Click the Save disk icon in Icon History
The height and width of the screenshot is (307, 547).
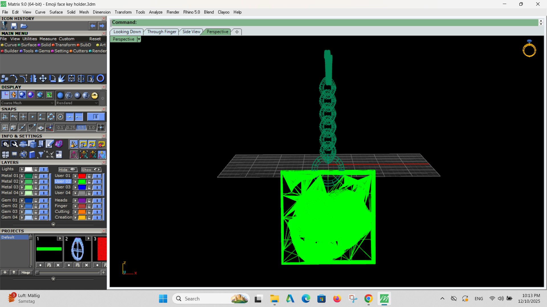14,26
